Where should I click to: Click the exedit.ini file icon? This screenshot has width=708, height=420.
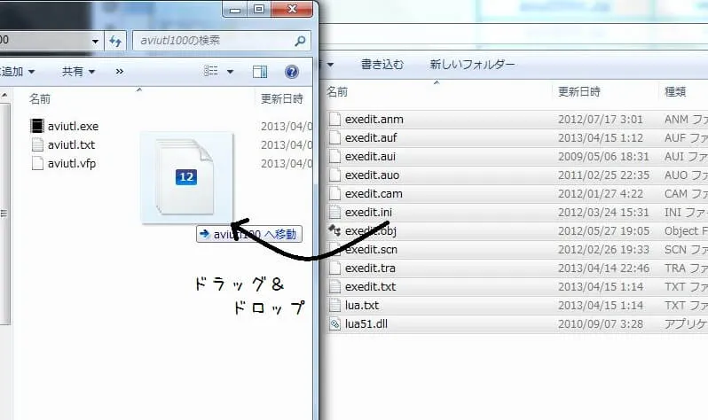tap(334, 212)
